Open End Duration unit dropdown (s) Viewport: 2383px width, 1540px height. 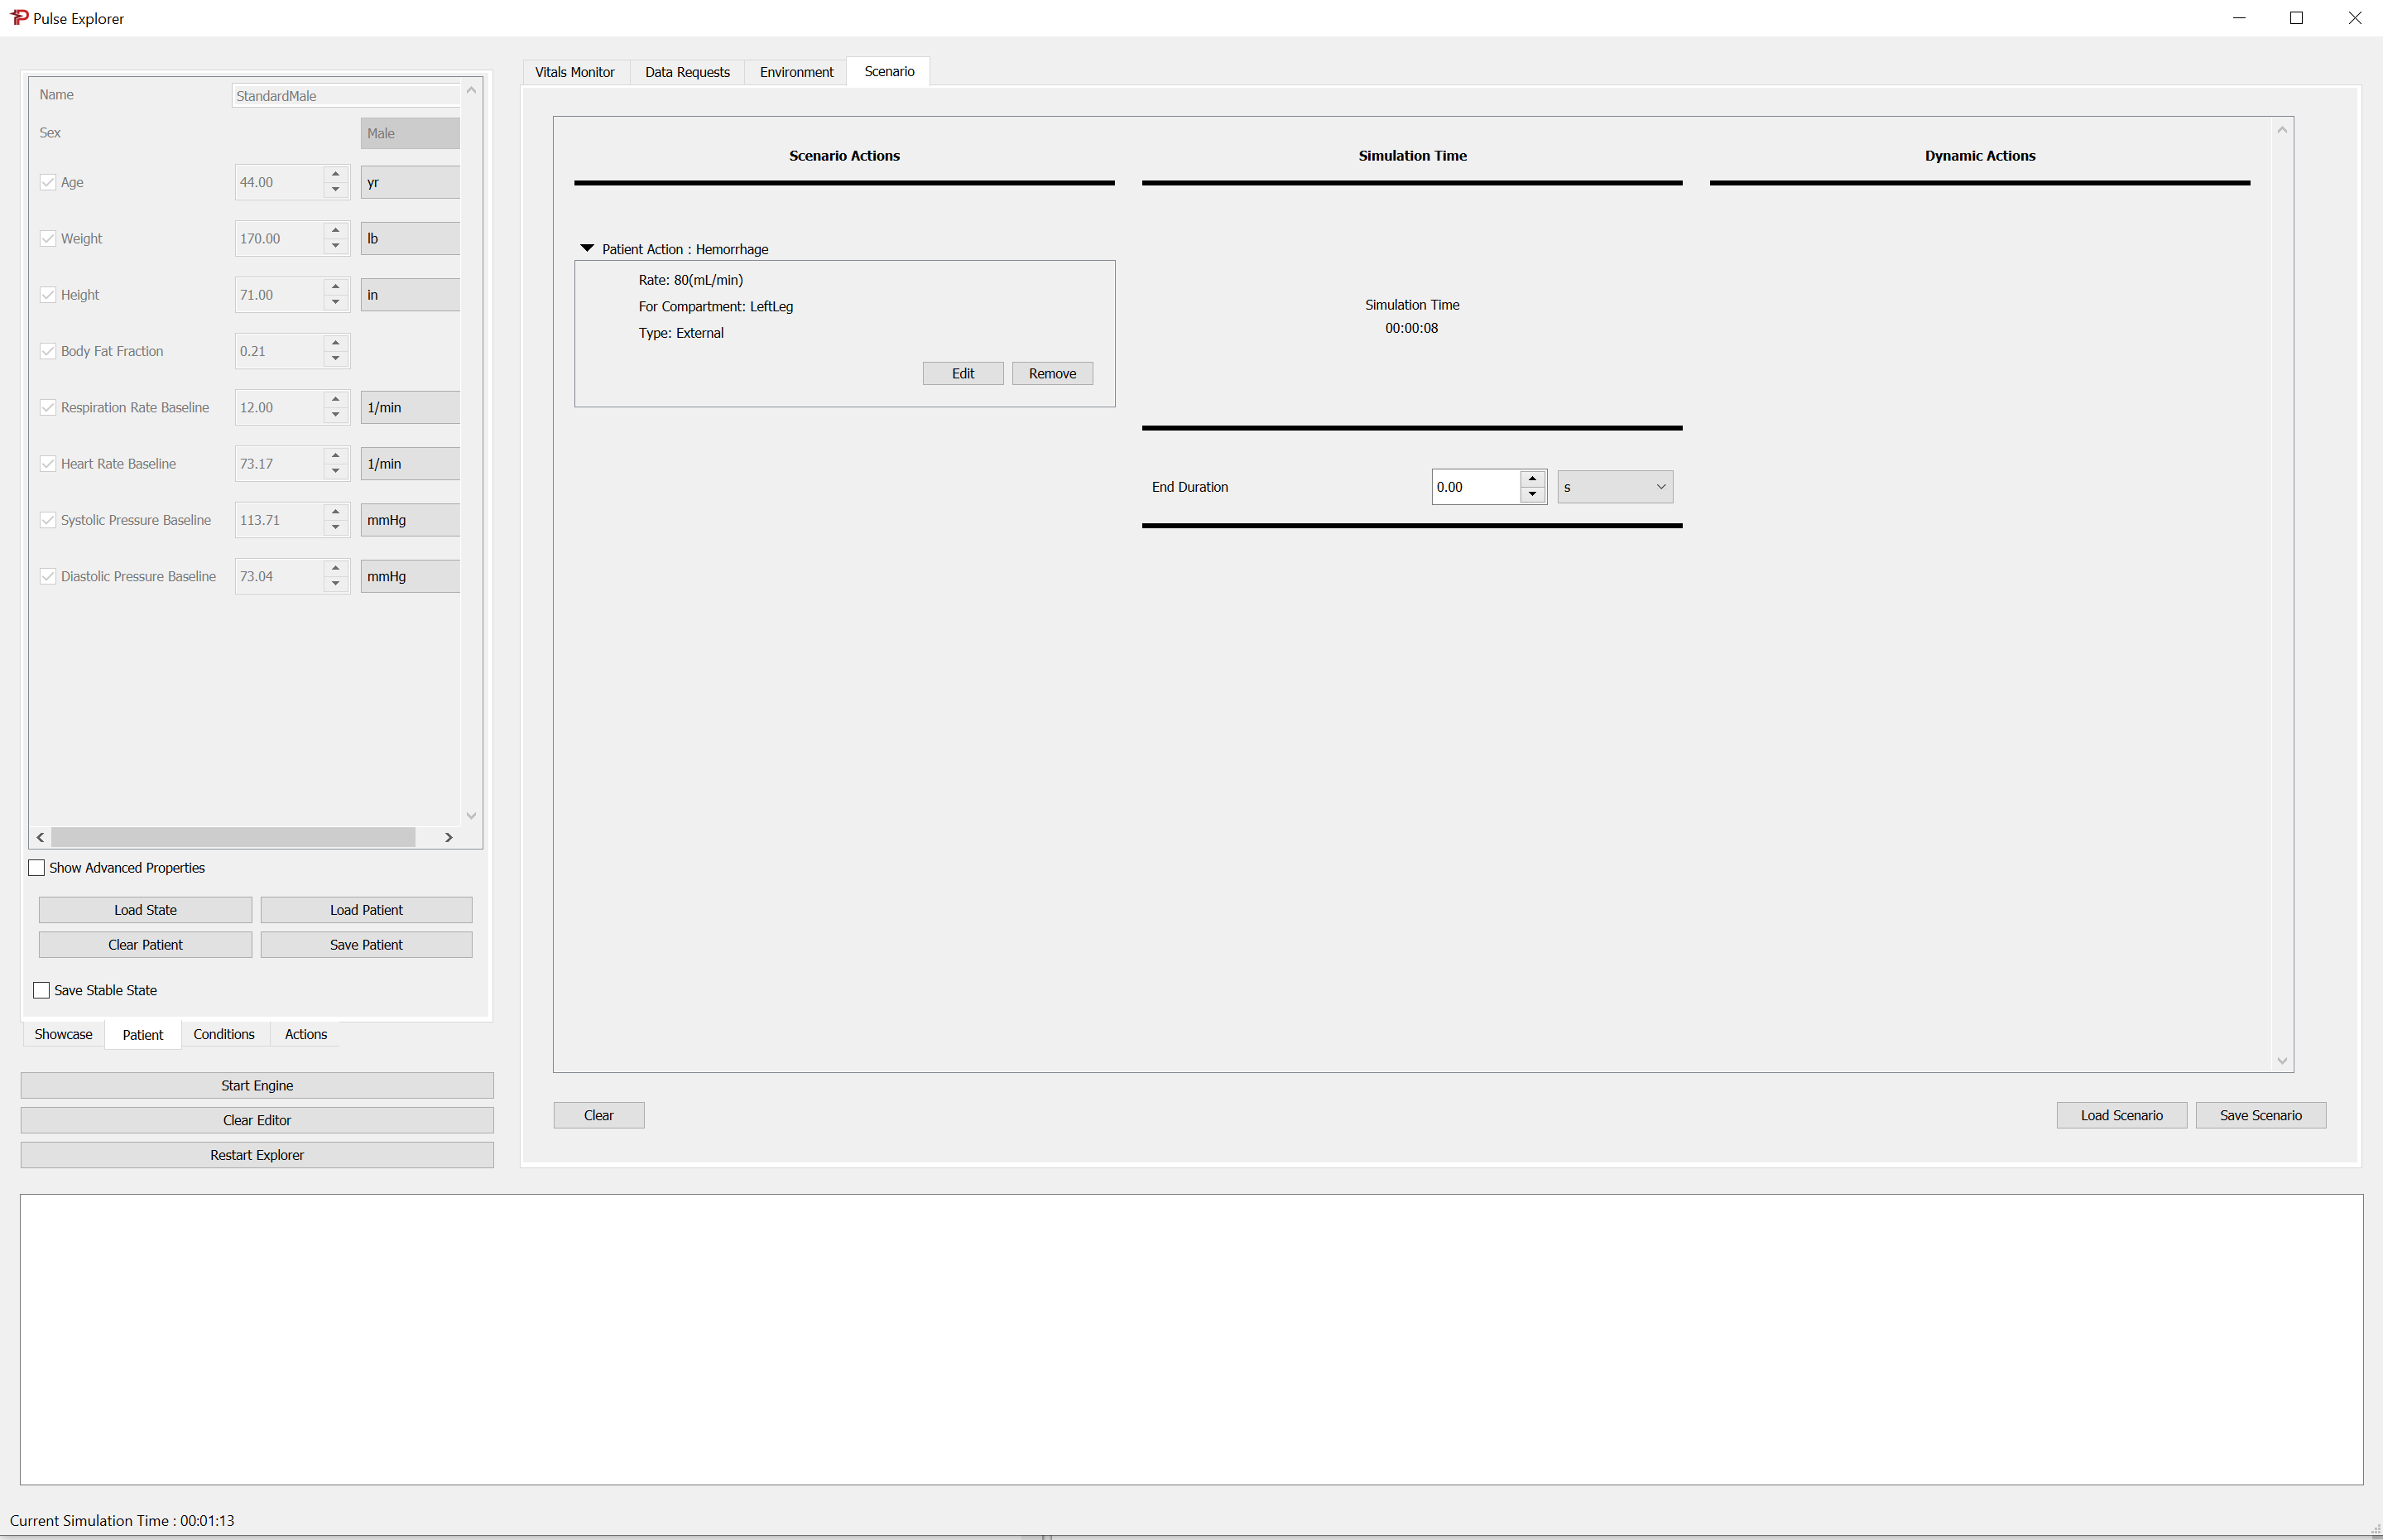pyautogui.click(x=1614, y=487)
